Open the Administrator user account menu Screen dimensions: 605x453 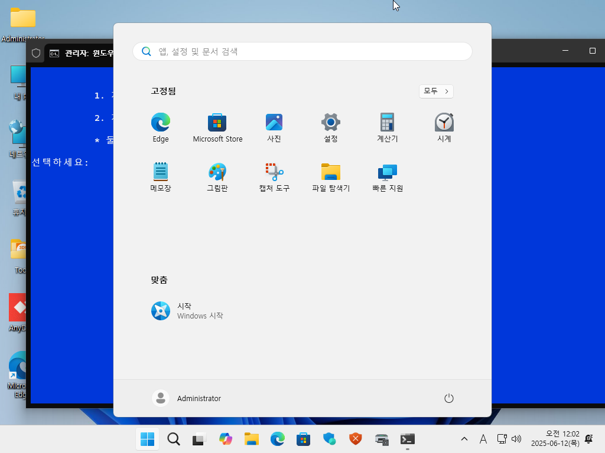point(187,398)
